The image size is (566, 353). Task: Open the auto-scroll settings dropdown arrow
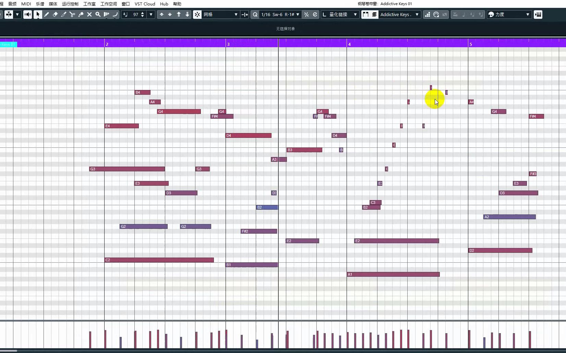[17, 14]
